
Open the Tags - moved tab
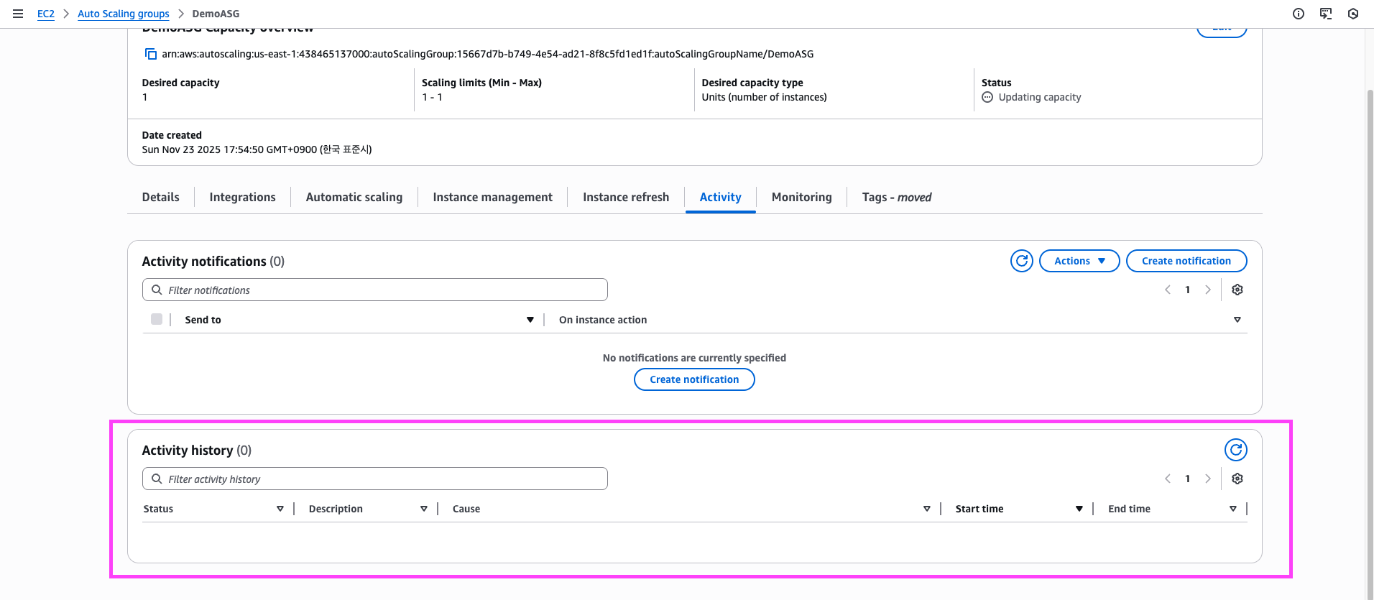[x=897, y=197]
